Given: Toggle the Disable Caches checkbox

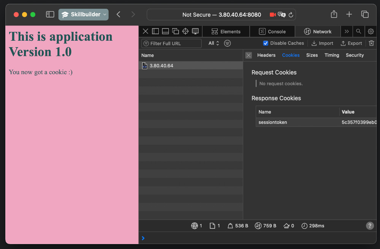Looking at the screenshot, I should pyautogui.click(x=266, y=43).
